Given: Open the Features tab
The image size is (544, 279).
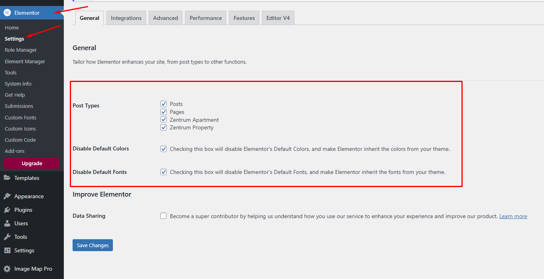Looking at the screenshot, I should [x=244, y=18].
